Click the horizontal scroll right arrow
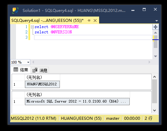 149,62
